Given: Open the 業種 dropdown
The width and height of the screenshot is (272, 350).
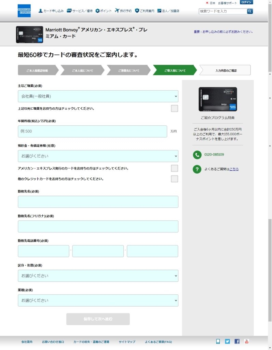Looking at the screenshot, I should (x=98, y=300).
